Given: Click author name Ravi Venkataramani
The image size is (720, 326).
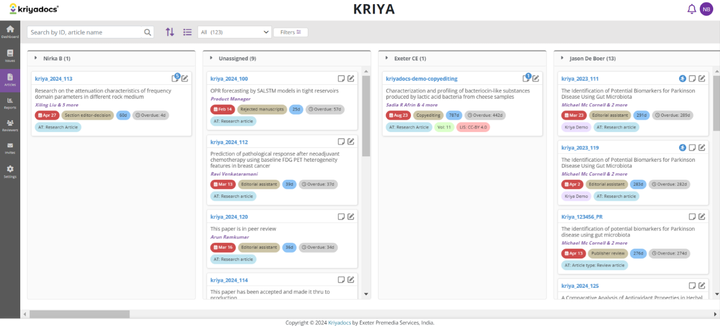Looking at the screenshot, I should (234, 174).
